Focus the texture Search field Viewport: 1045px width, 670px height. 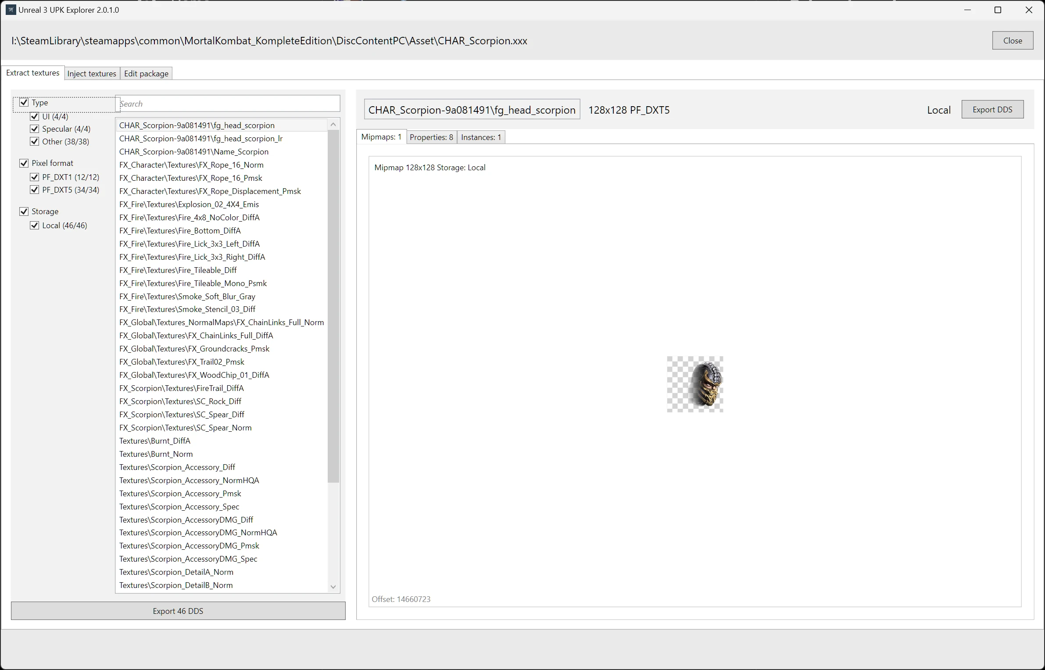pyautogui.click(x=228, y=104)
